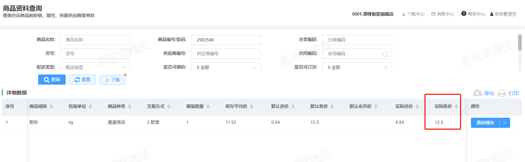
Task: Sort by the 默认售价 column
Action: coord(332,106)
